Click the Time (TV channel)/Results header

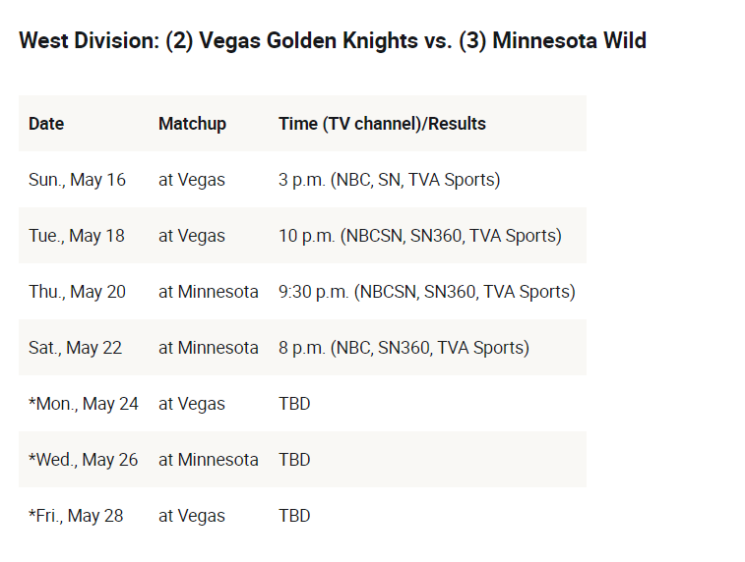[x=382, y=124]
